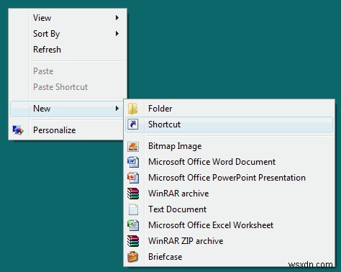Click the Excel Worksheet icon
Image resolution: width=341 pixels, height=272 pixels.
133,225
